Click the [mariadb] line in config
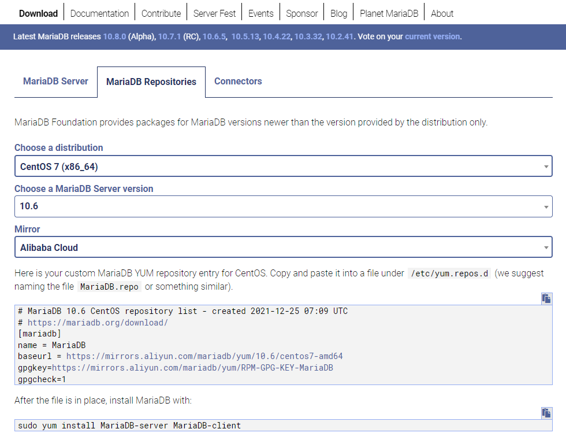This screenshot has width=566, height=440. click(x=39, y=334)
